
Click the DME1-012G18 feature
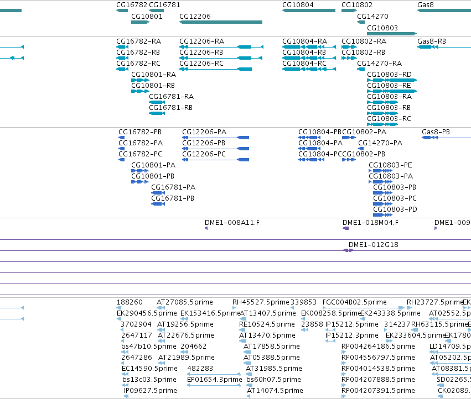349,250
